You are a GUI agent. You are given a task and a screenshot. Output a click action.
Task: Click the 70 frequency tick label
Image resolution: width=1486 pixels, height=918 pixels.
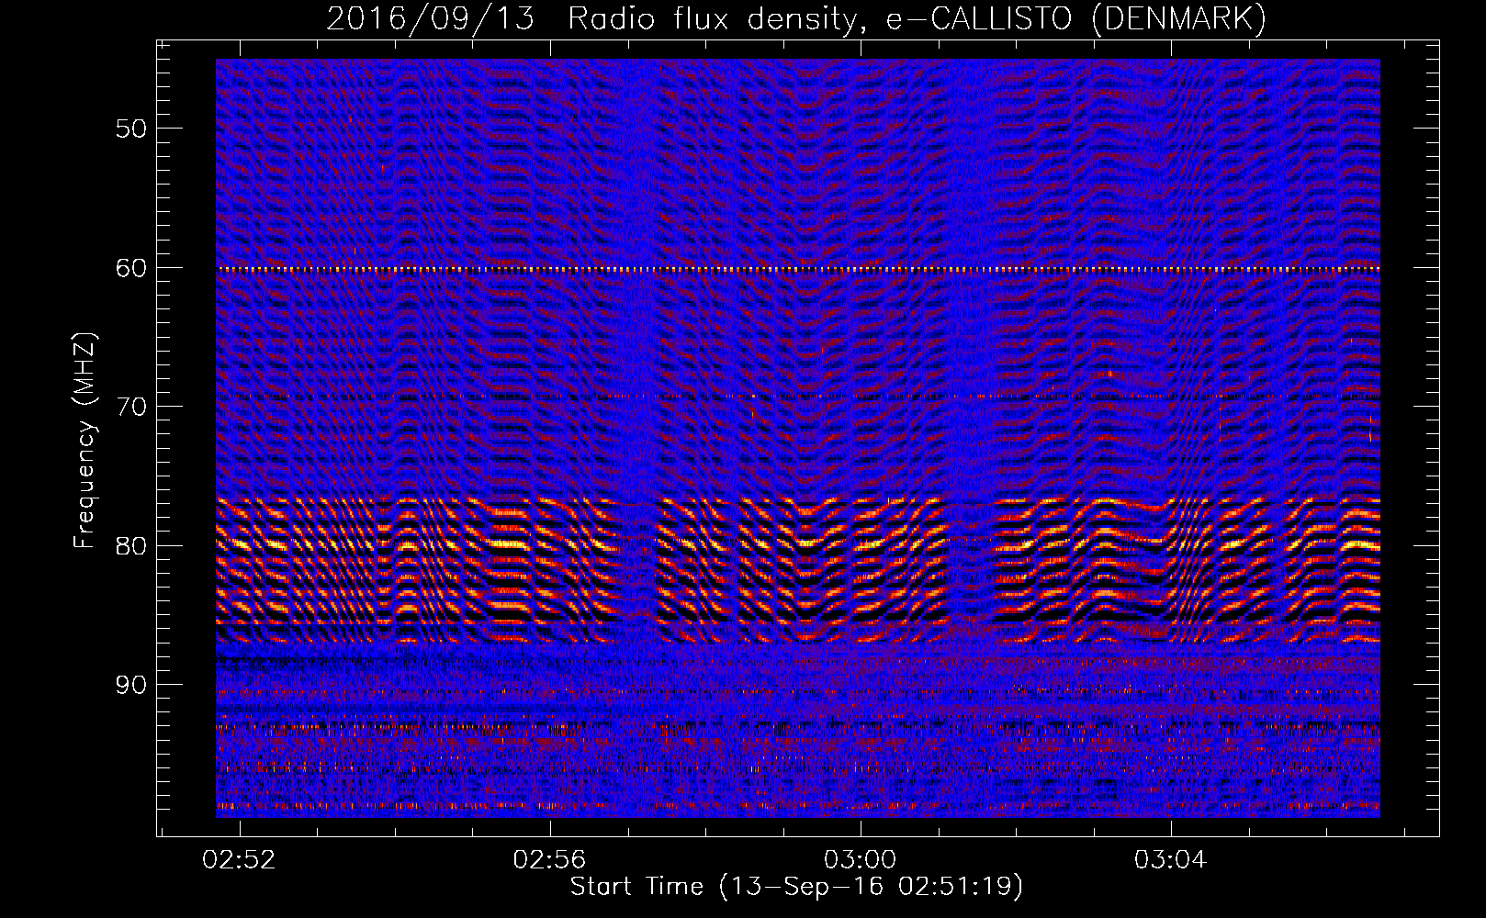point(131,407)
